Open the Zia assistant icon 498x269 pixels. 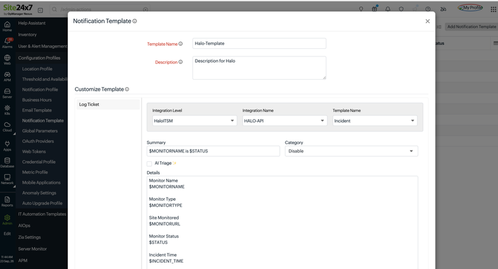pos(443,9)
